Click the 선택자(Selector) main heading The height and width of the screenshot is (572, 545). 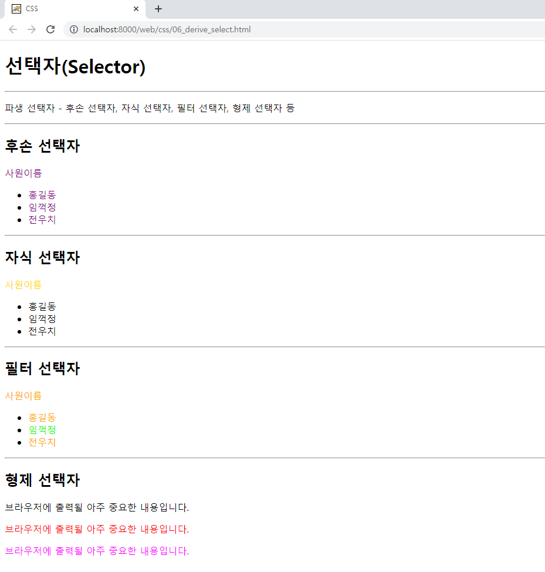[76, 66]
